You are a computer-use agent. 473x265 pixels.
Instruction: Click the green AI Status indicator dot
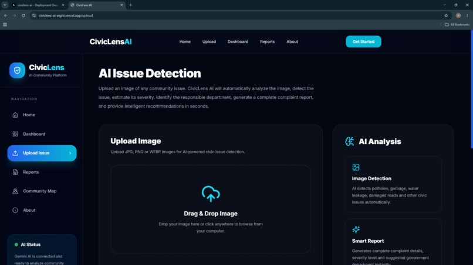(x=16, y=245)
